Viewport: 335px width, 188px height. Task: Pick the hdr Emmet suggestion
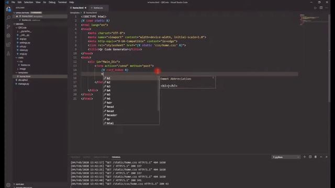131,103
